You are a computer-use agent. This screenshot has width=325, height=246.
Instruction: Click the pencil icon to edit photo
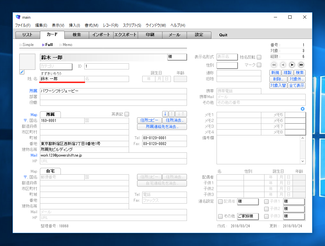coord(22,72)
